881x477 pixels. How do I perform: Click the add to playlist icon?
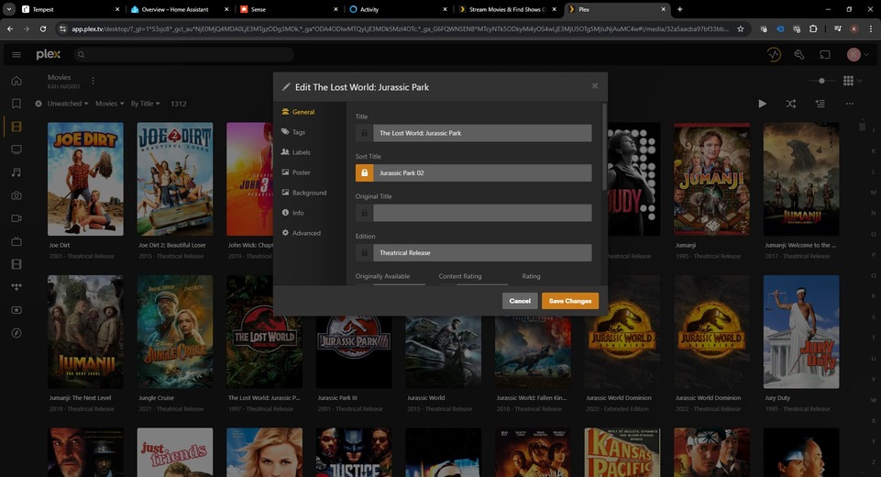pos(820,104)
